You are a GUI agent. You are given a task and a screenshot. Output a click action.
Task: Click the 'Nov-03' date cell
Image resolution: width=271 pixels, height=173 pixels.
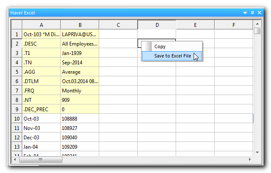coord(41,128)
